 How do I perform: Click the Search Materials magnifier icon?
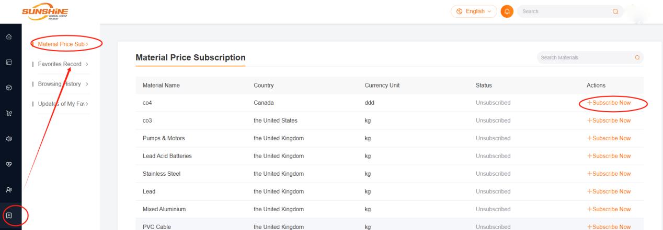pos(636,57)
